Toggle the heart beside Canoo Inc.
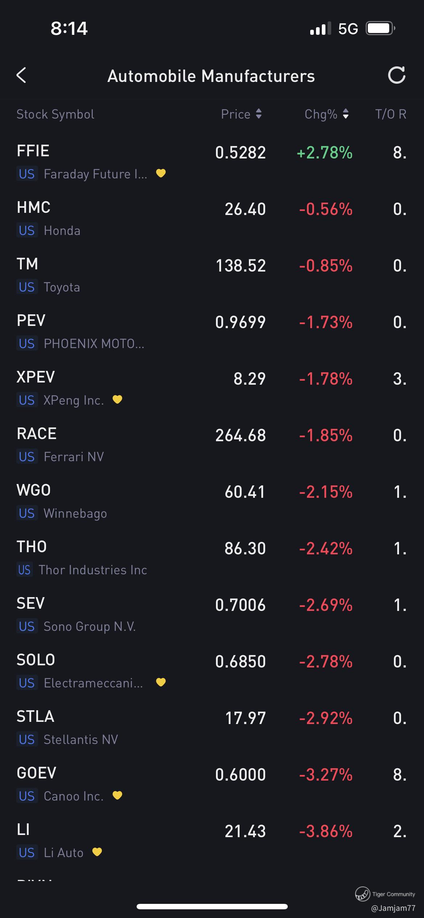 pos(117,795)
